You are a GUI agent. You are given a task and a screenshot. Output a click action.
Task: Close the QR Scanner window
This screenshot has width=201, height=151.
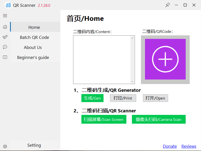tap(194, 5)
